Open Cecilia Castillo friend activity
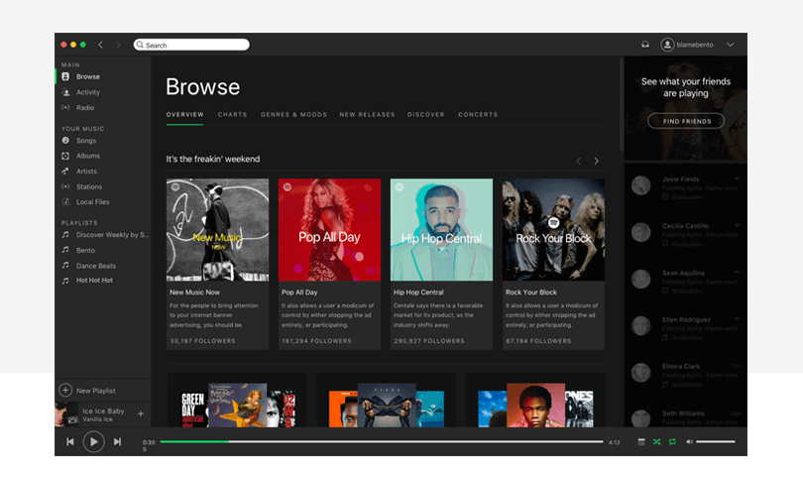Viewport: 803px width, 477px height. point(686,234)
